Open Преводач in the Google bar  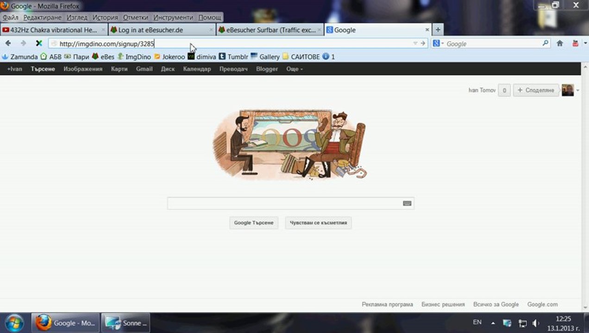click(233, 69)
